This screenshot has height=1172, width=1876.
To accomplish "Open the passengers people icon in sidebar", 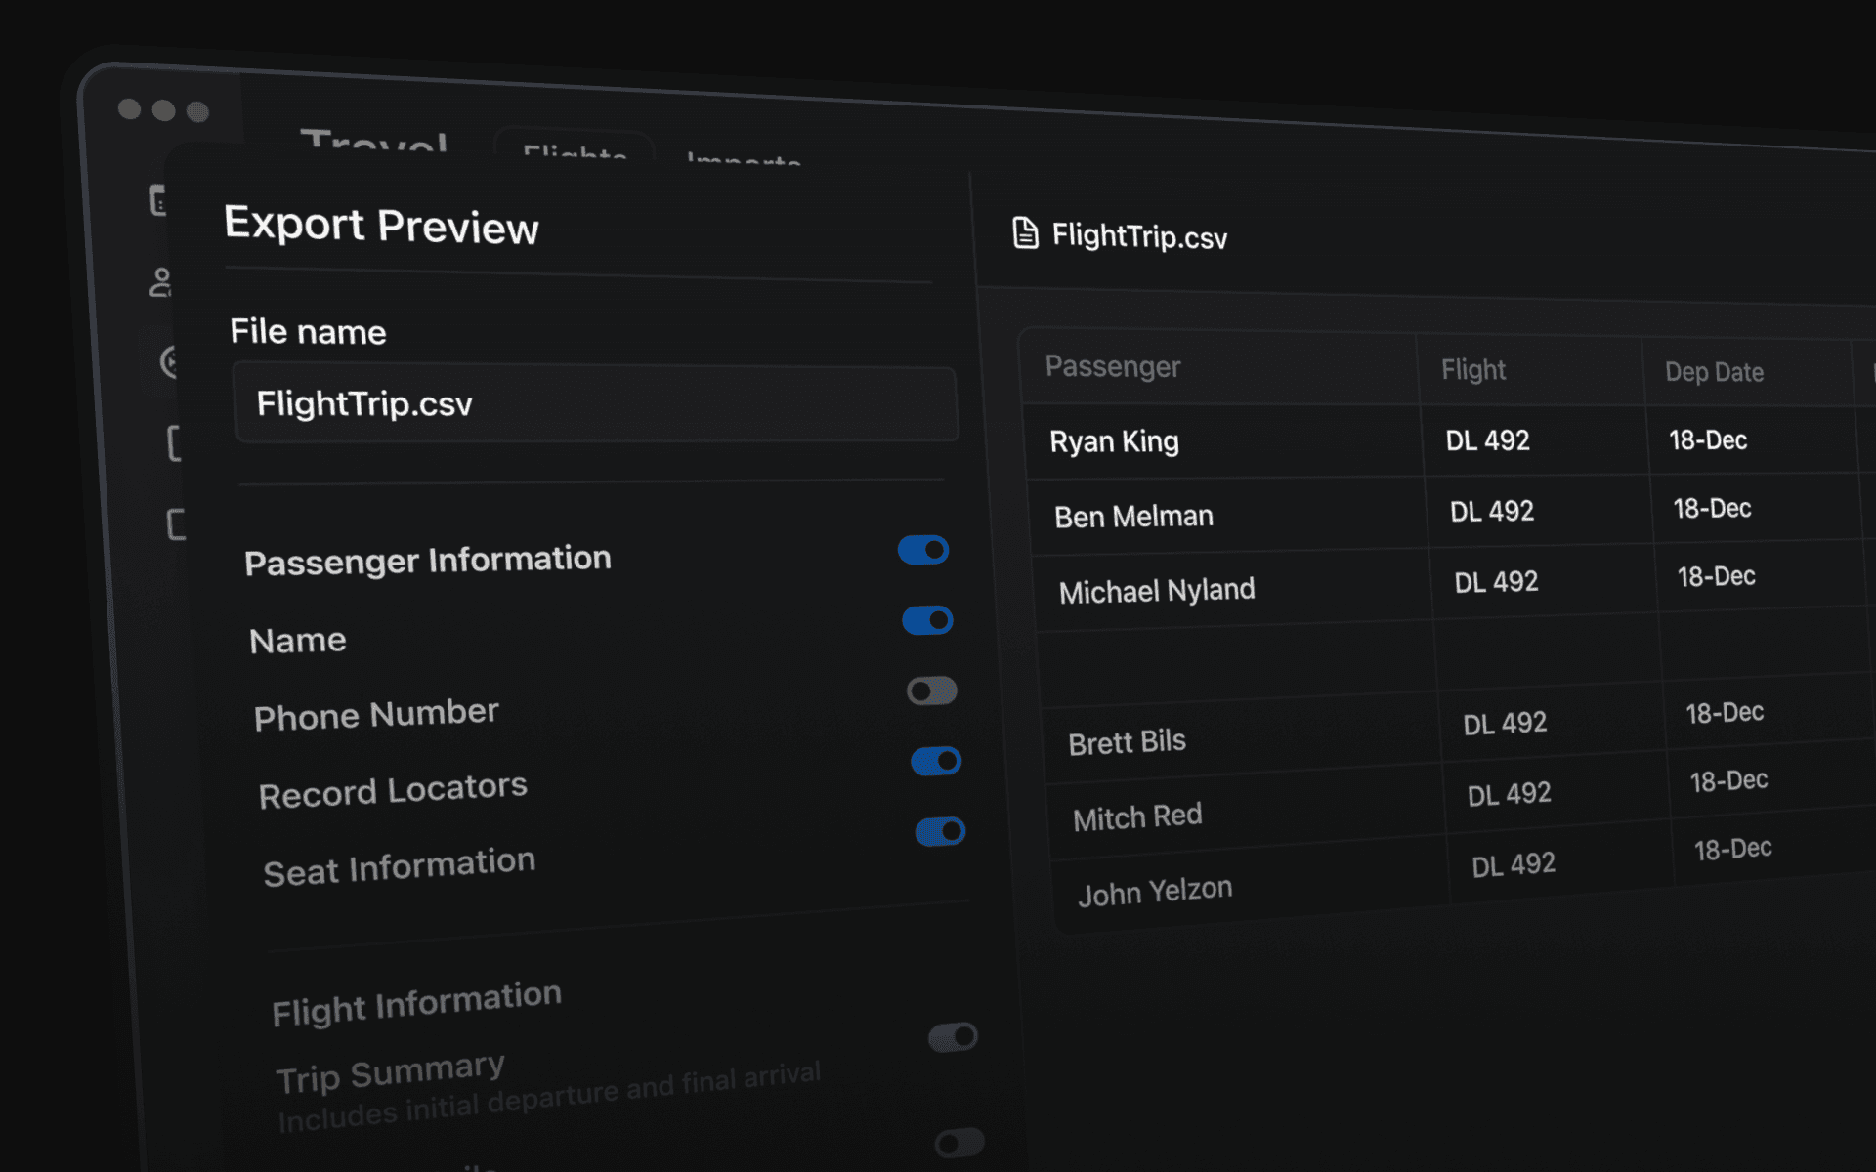I will [x=160, y=282].
